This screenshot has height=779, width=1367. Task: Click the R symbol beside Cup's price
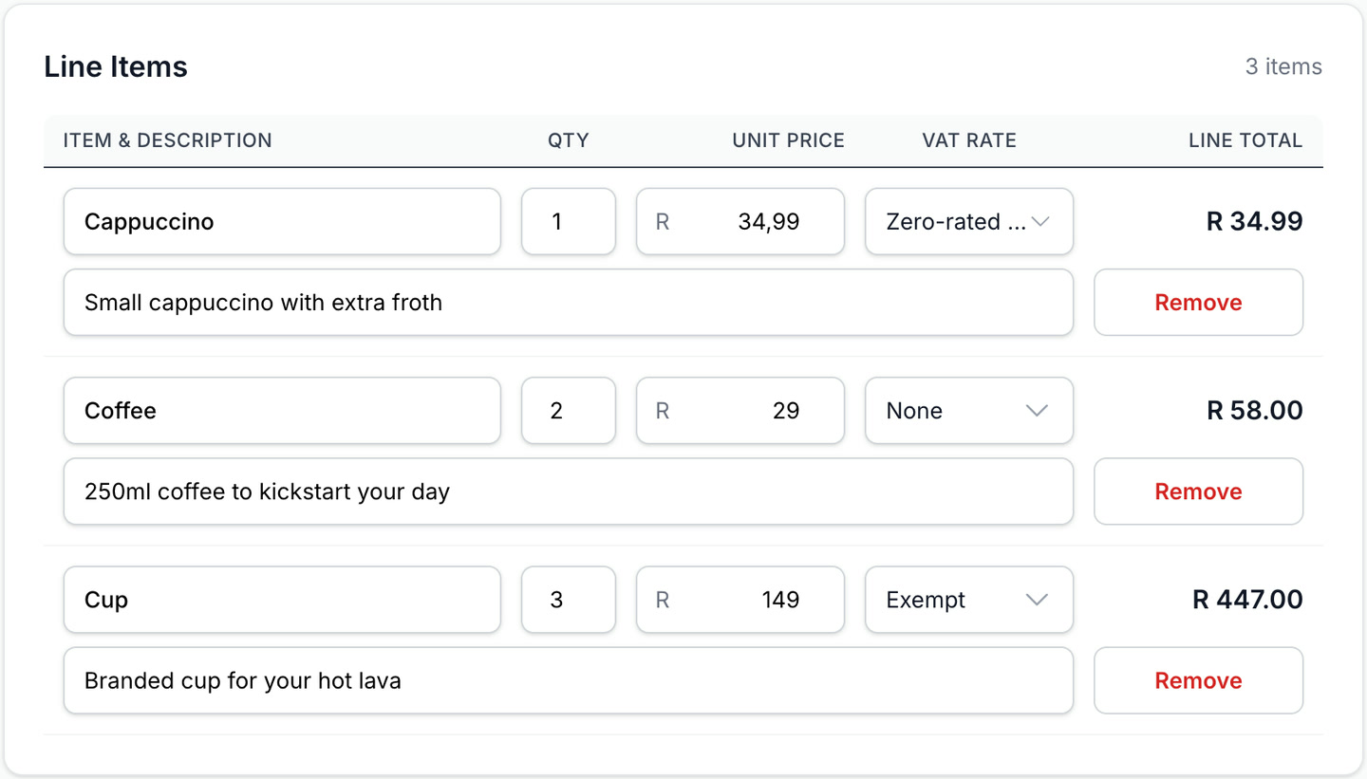pyautogui.click(x=662, y=600)
